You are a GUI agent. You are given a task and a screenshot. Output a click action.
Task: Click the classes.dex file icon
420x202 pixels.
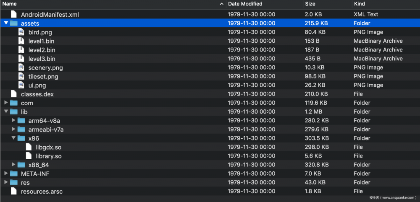pyautogui.click(x=14, y=94)
